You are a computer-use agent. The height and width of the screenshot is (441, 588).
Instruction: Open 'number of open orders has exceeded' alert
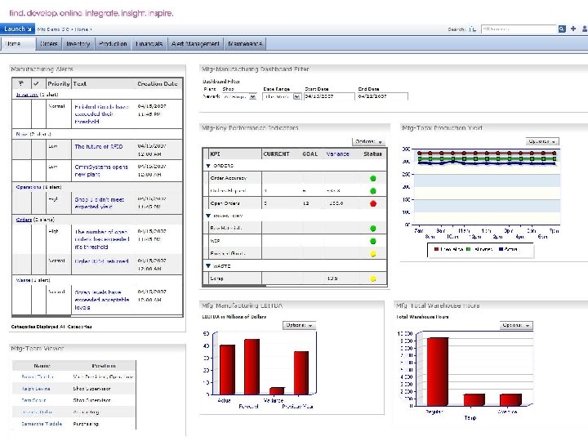(x=102, y=239)
